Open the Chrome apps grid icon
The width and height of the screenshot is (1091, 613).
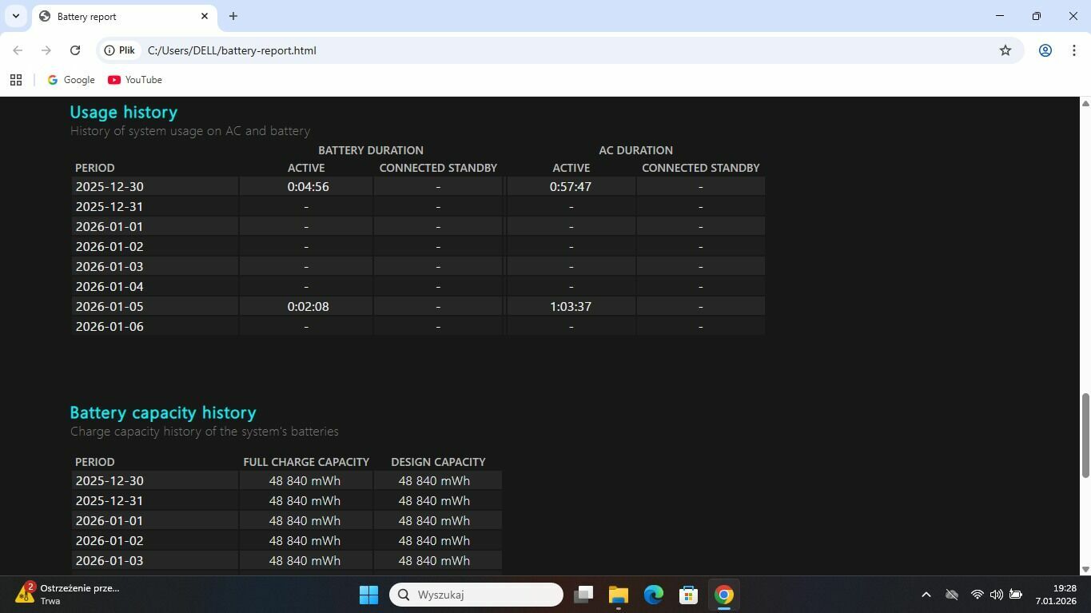pos(16,80)
